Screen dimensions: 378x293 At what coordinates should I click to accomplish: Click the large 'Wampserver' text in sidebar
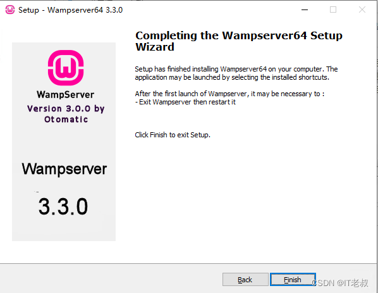[x=64, y=169]
